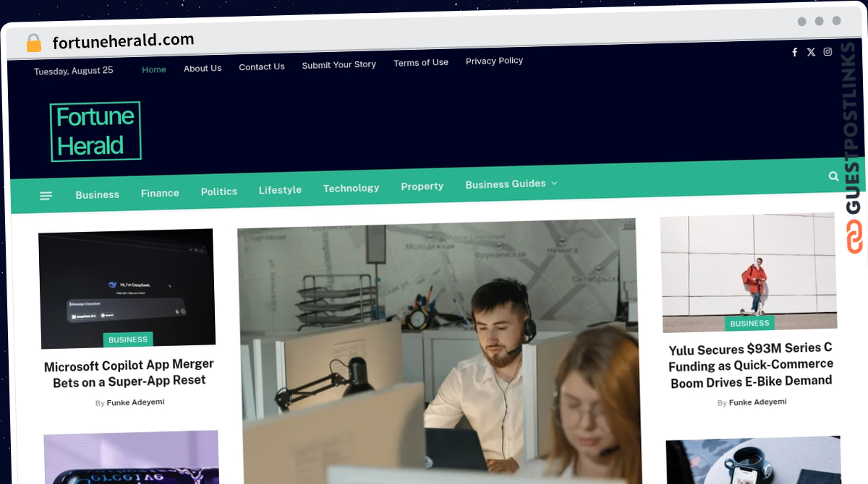Click BUSINESS tag on Yulu article
Screen dimensions: 868x484
[x=750, y=323]
